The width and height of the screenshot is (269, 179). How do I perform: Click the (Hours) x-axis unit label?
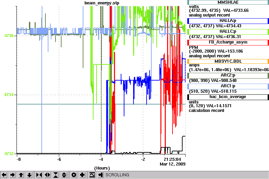[x=102, y=168]
